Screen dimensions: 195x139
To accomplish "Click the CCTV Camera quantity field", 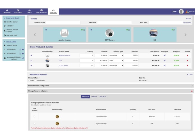I will click(x=87, y=66).
